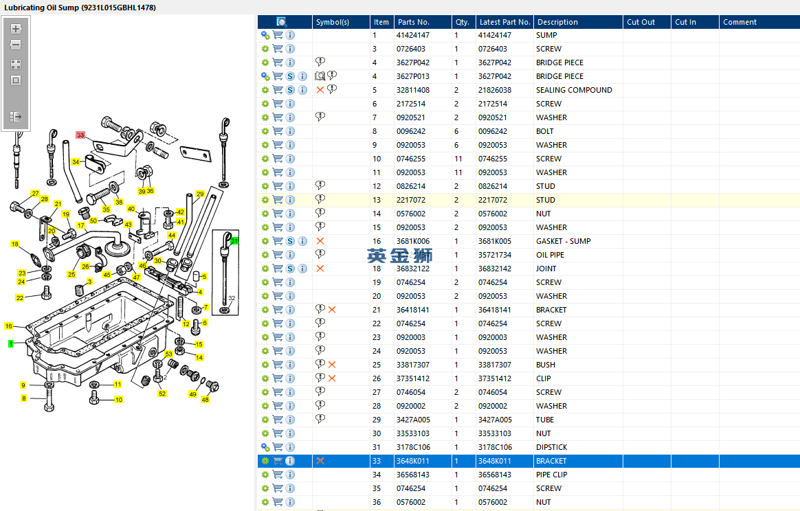
Task: Click the Qty. column header
Action: tap(463, 22)
